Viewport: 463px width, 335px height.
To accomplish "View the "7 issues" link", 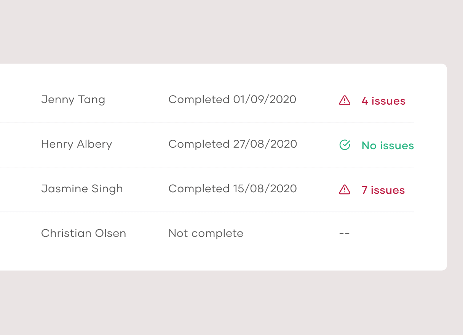I will coord(383,190).
